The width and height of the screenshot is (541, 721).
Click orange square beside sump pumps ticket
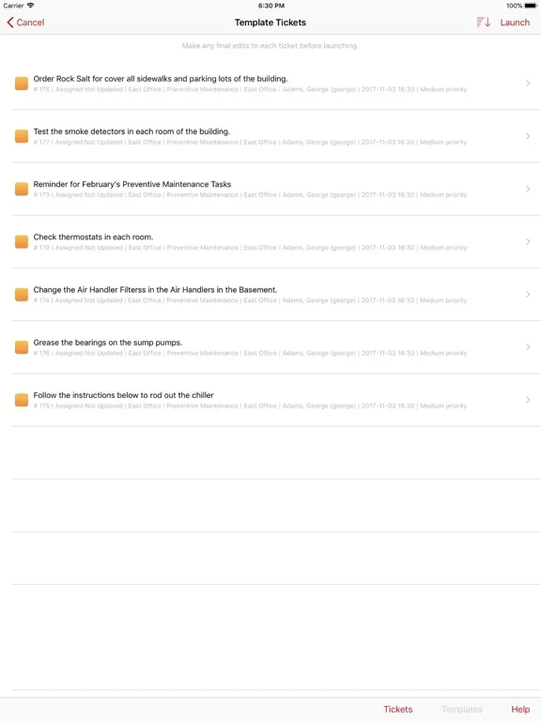coord(22,347)
